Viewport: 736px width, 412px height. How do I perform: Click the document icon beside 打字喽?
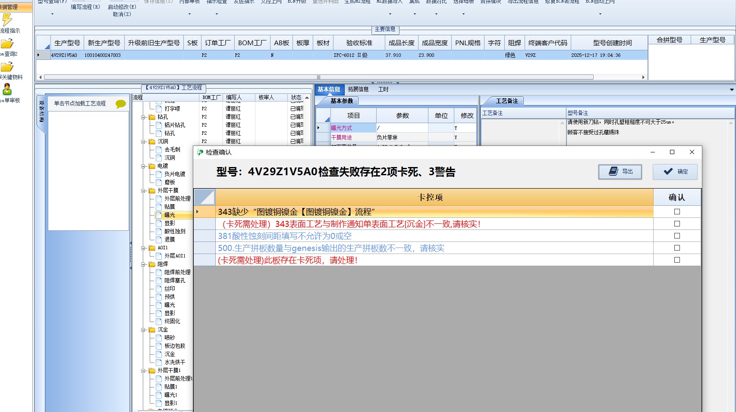pos(159,108)
